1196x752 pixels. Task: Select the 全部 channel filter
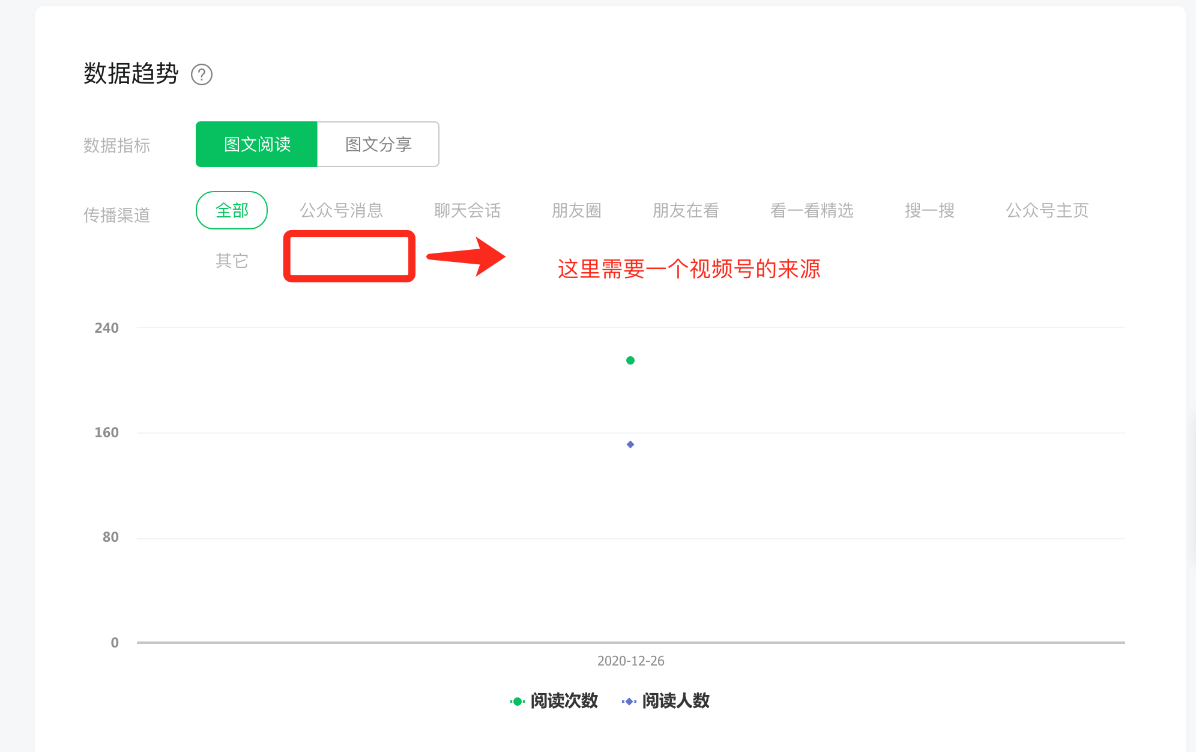coord(232,210)
